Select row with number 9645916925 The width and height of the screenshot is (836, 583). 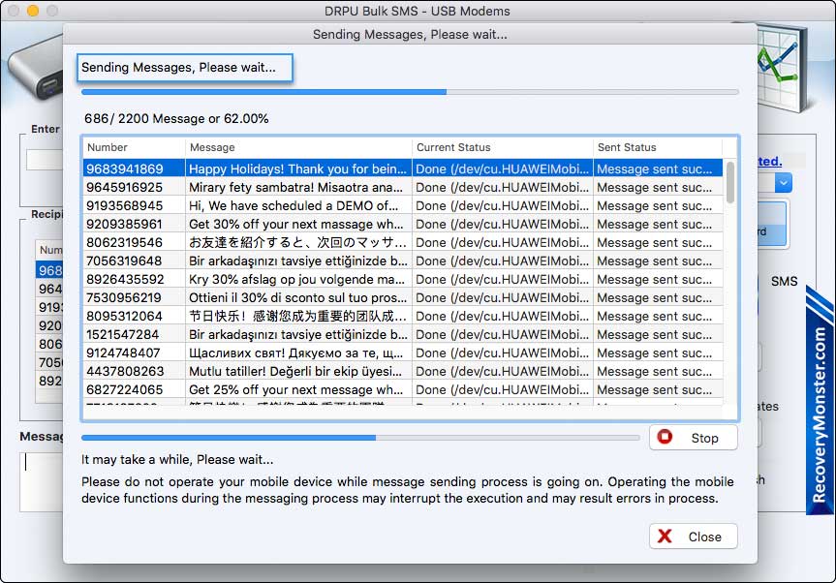click(x=403, y=188)
